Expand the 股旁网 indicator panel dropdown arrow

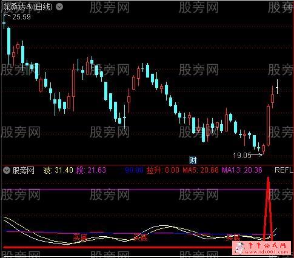tap(7, 170)
